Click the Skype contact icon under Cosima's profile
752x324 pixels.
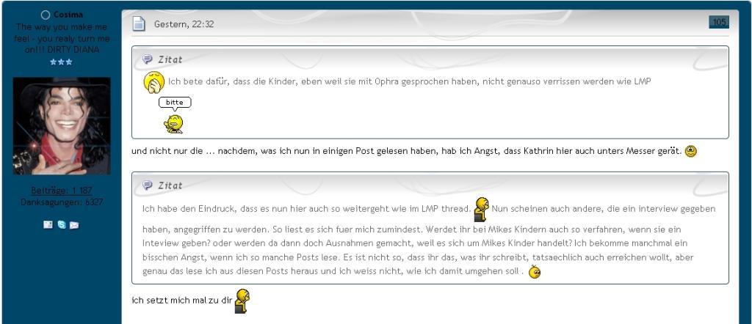pyautogui.click(x=62, y=224)
